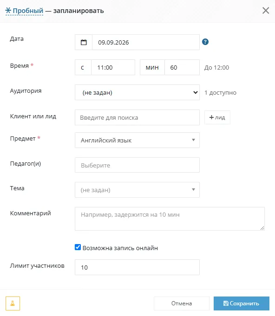Click the Педагог(и) Выберите field
275x316 pixels.
pyautogui.click(x=137, y=165)
